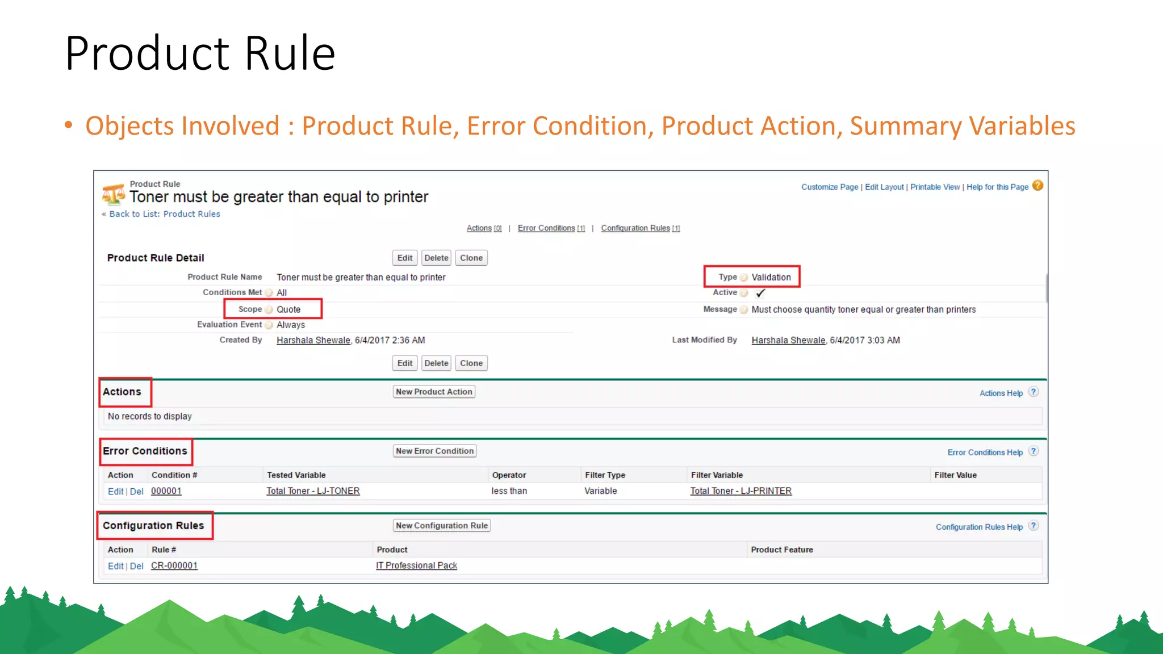This screenshot has height=654, width=1163.
Task: Open Edit Layout link
Action: [x=884, y=187]
